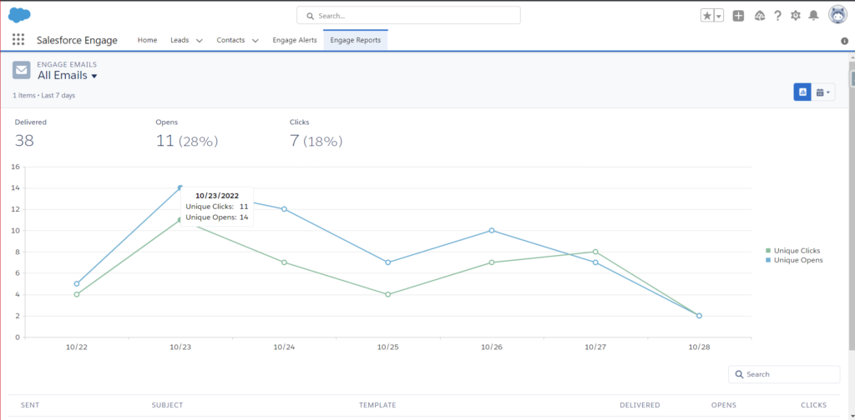Screen dimensions: 855x420
Task: Sort by the OPENS column header
Action: tap(724, 405)
